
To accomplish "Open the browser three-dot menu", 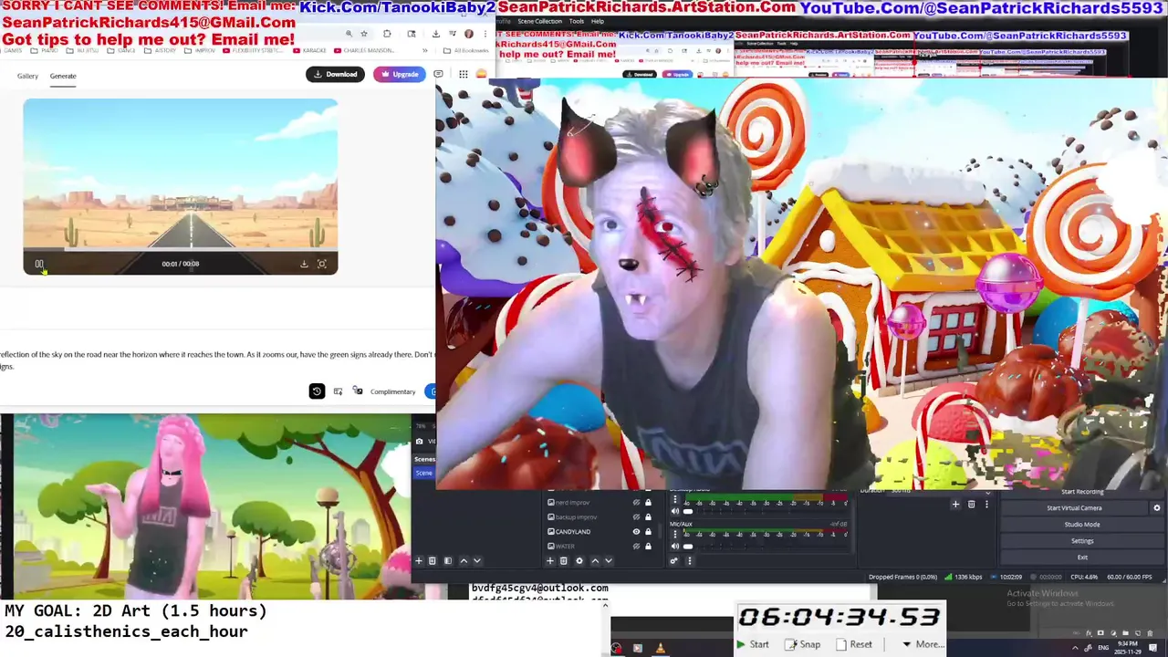I will click(485, 34).
